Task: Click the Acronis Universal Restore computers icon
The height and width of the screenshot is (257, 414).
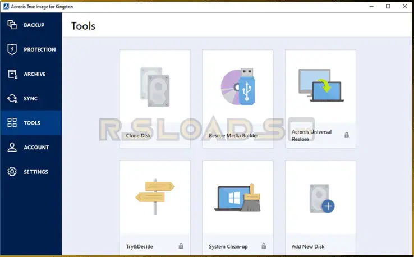Action: click(x=321, y=85)
